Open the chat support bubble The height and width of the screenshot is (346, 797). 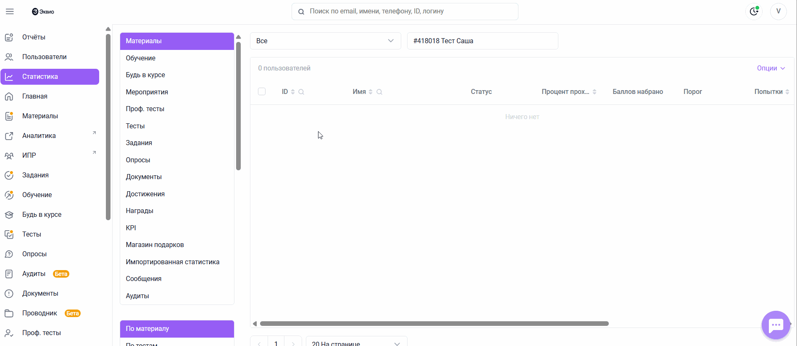[776, 325]
